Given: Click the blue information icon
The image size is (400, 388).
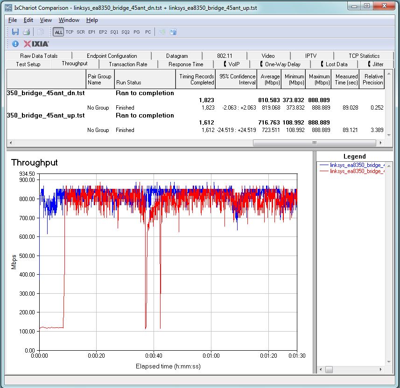Looking at the screenshot, I should pos(15,44).
